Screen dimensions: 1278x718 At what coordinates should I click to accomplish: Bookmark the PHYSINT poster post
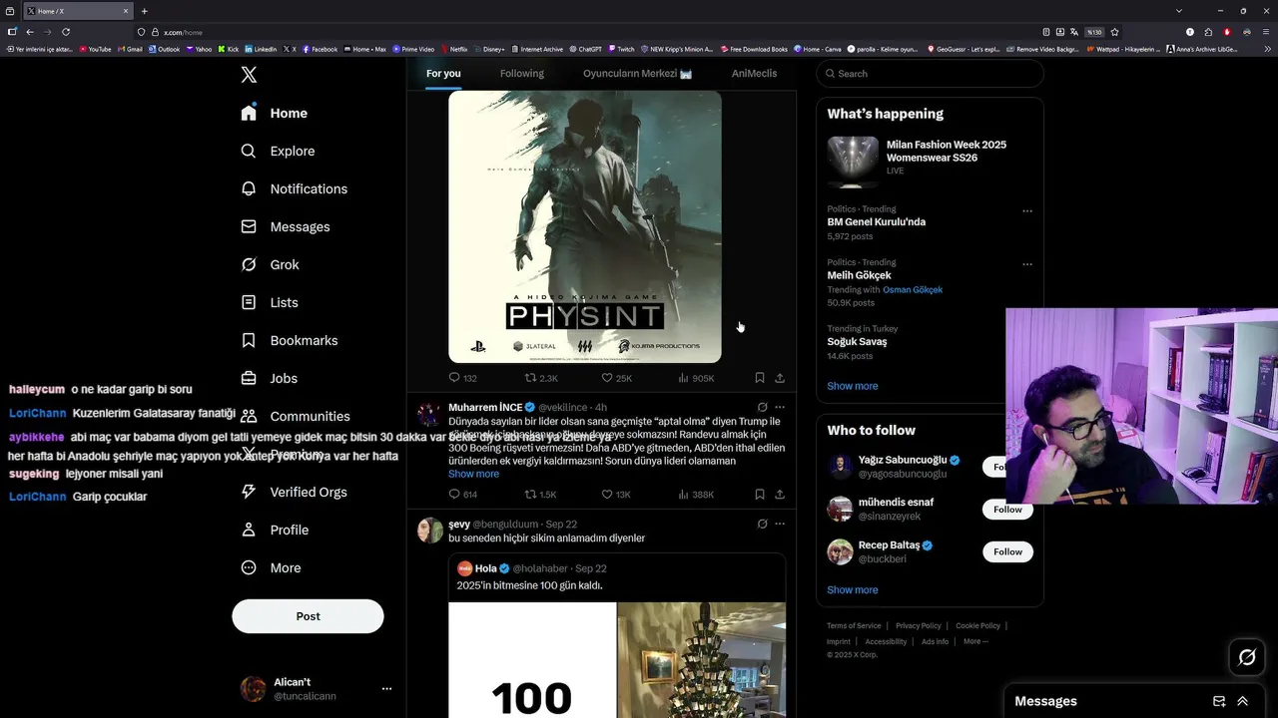760,378
